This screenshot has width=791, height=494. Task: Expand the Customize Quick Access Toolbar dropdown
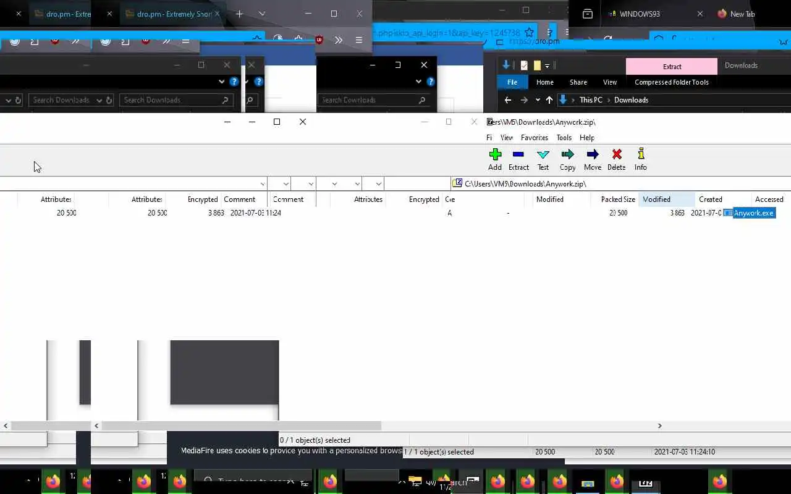click(547, 65)
